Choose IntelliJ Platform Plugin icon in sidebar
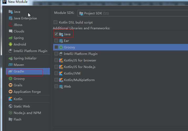 tap(11, 51)
